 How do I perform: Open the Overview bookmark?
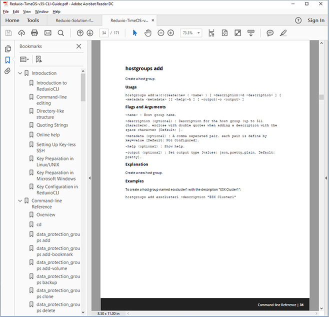point(45,214)
